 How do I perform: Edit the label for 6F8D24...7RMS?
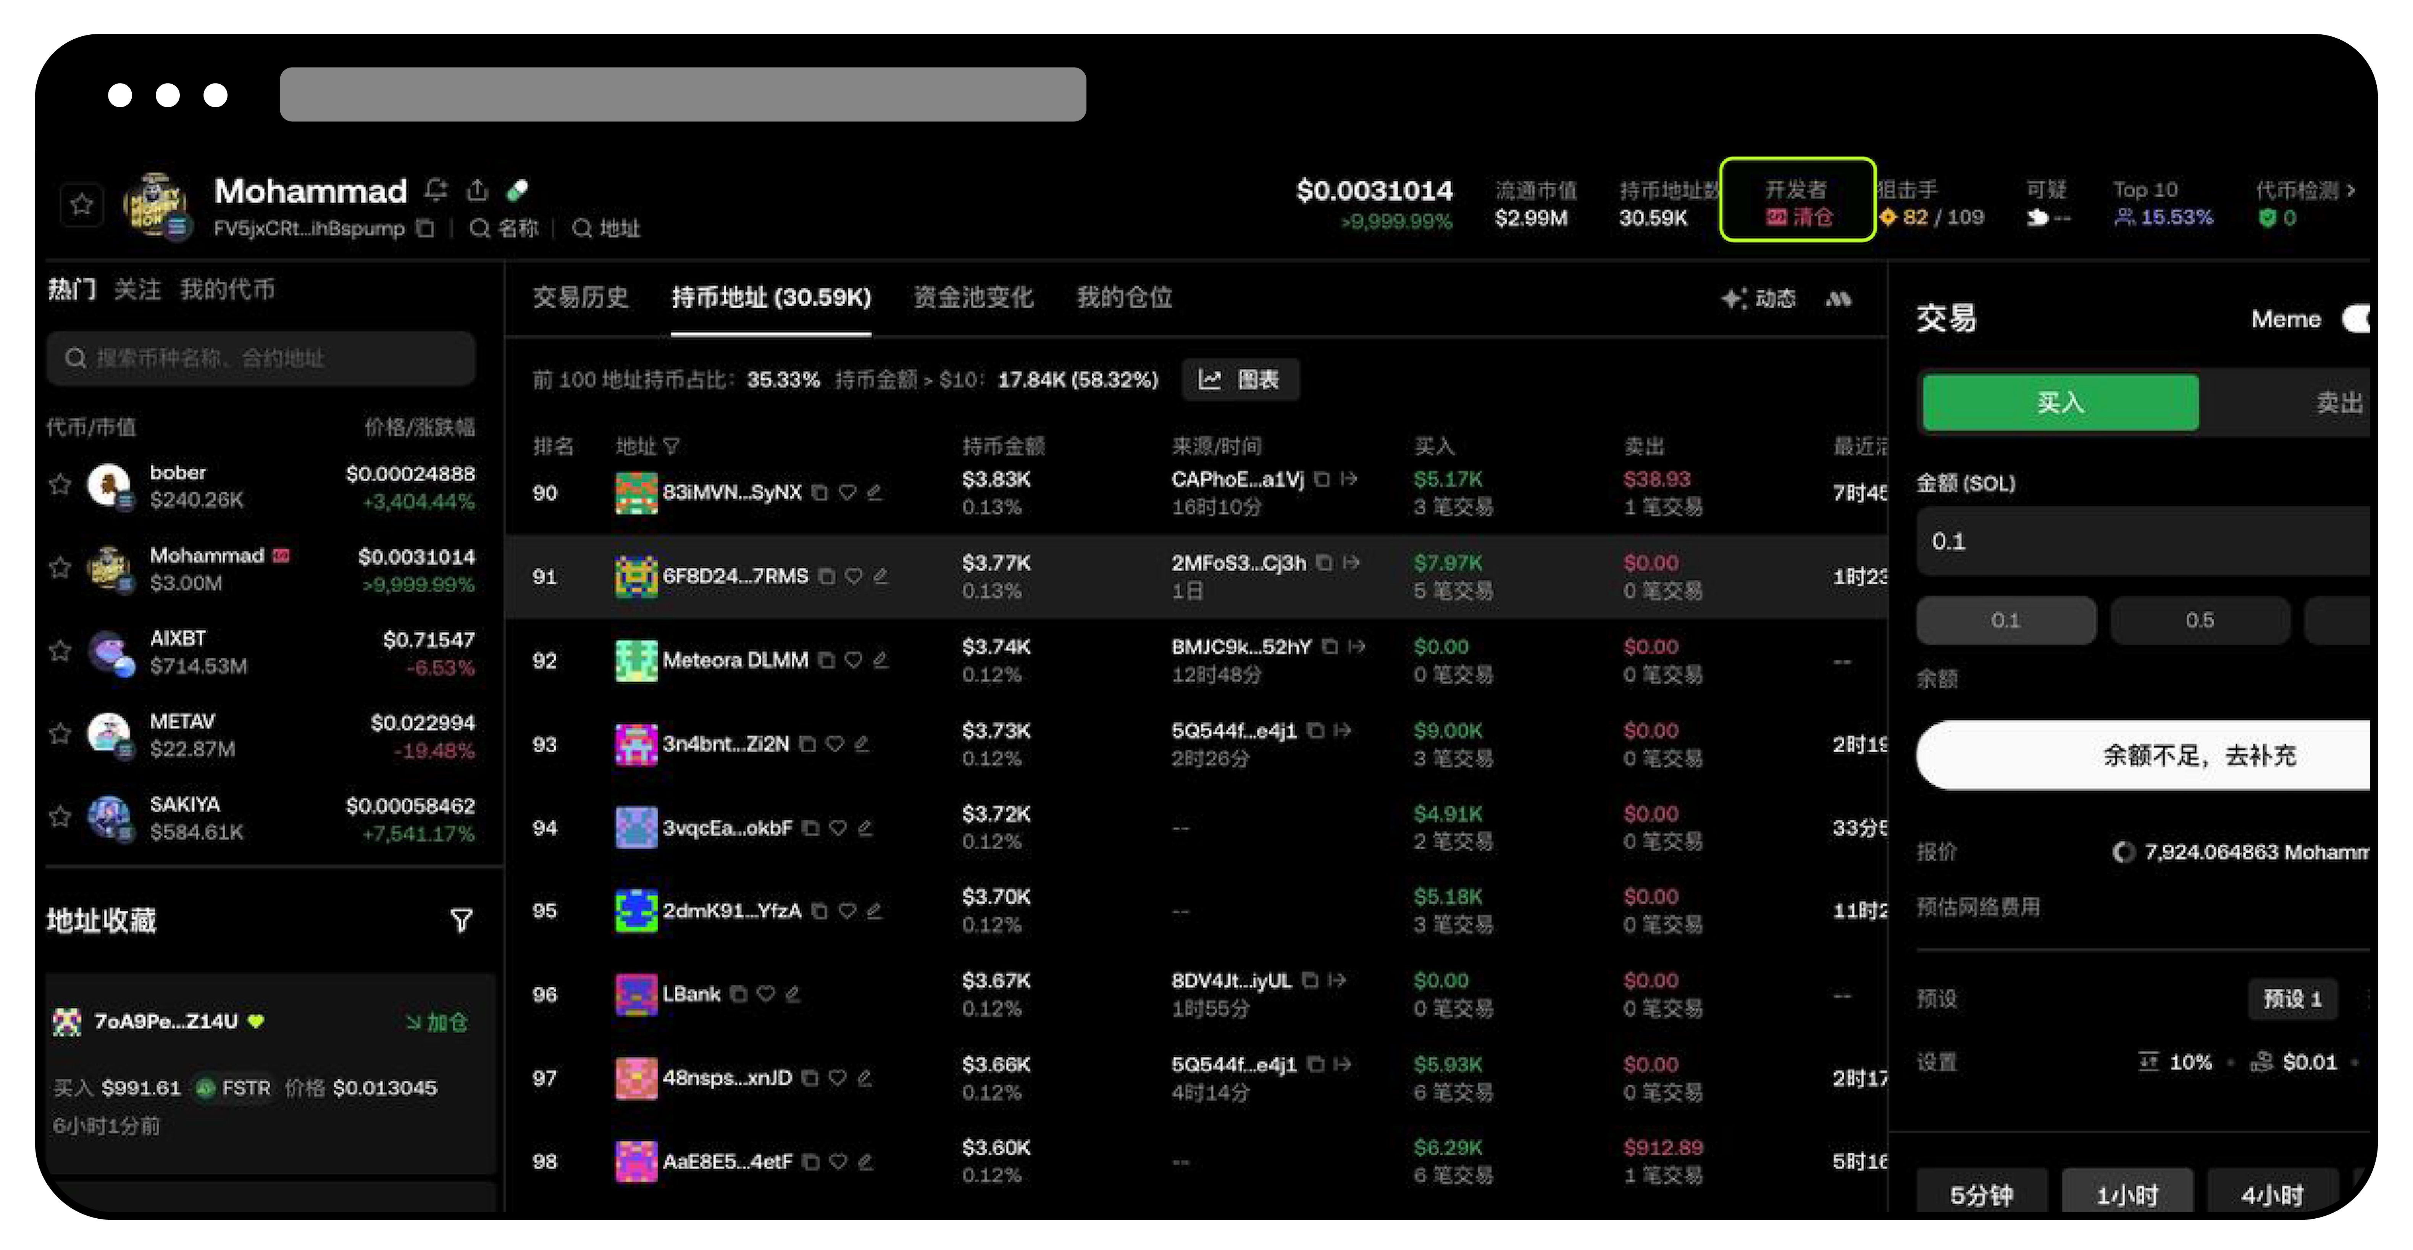[881, 577]
